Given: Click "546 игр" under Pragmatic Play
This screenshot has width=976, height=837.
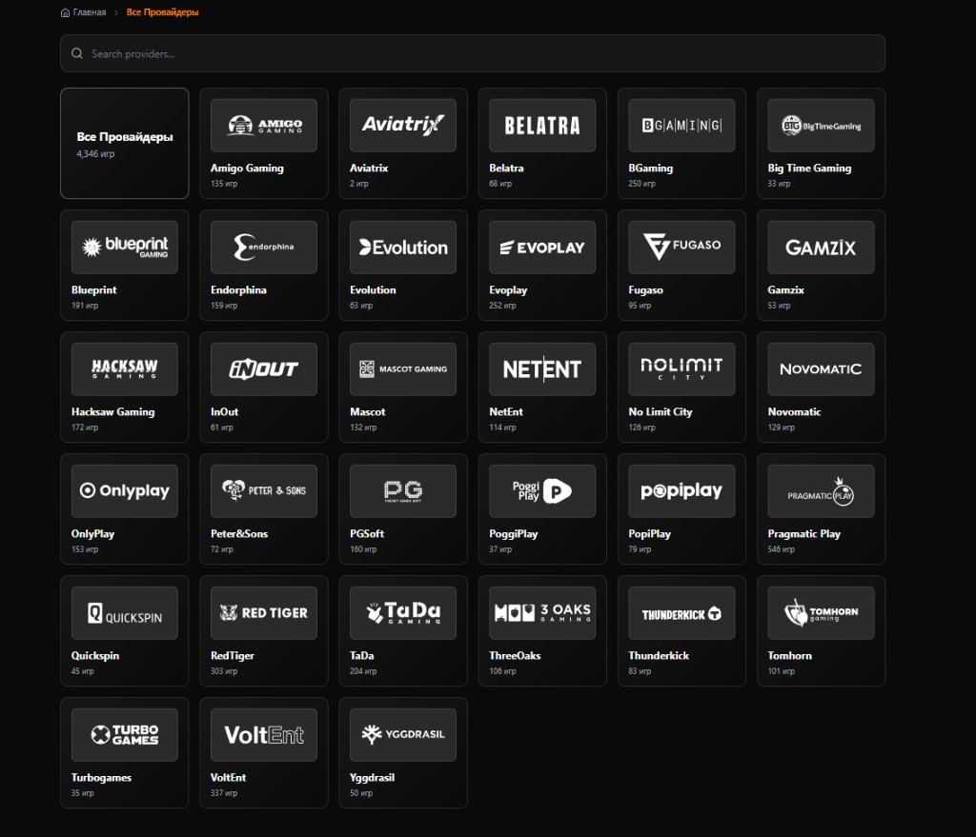Looking at the screenshot, I should pyautogui.click(x=782, y=549).
